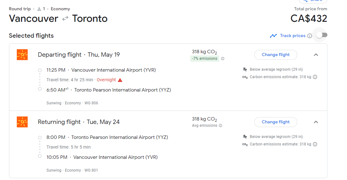This screenshot has width=347, height=180.
Task: Enable the Track prices toggle
Action: point(322,35)
